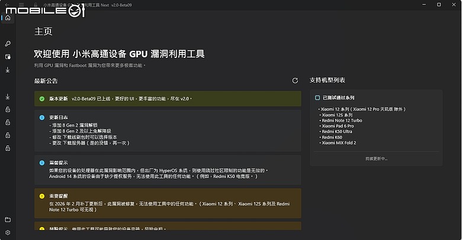462x240 pixels.
Task: Open Settings with the gear icon
Action: pos(8,233)
